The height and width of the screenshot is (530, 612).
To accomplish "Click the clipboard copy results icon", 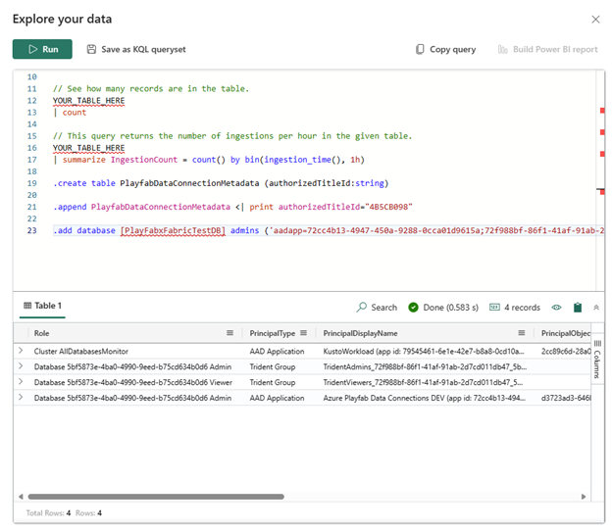I will tap(578, 308).
